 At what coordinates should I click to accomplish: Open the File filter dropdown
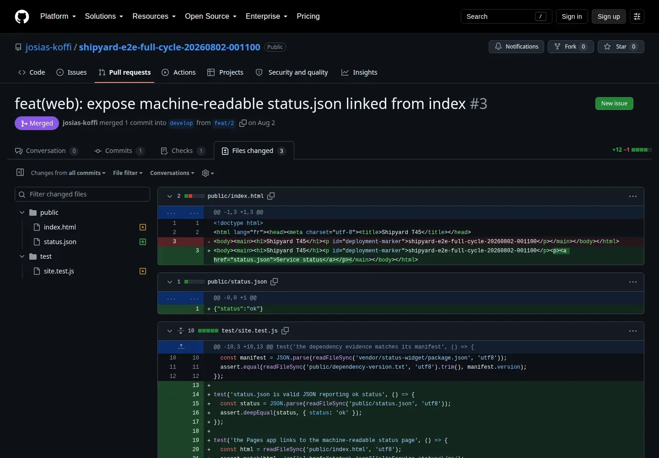pyautogui.click(x=128, y=173)
